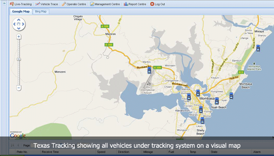Open the Management Centre
This screenshot has width=274, height=156.
[x=105, y=4]
